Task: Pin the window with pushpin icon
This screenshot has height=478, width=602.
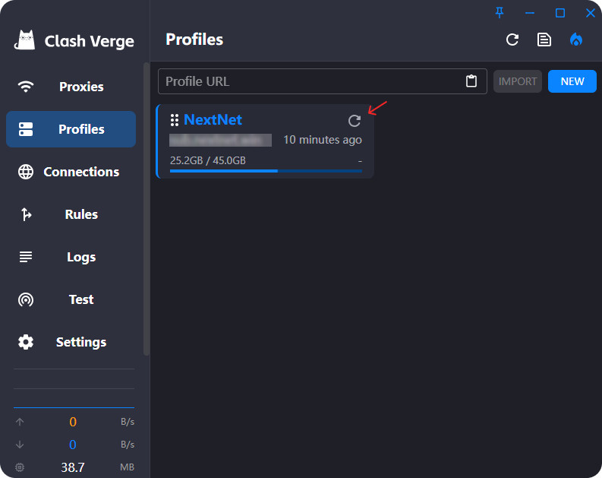Action: [500, 12]
